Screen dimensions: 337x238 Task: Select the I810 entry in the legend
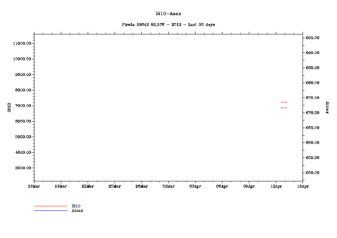click(76, 206)
